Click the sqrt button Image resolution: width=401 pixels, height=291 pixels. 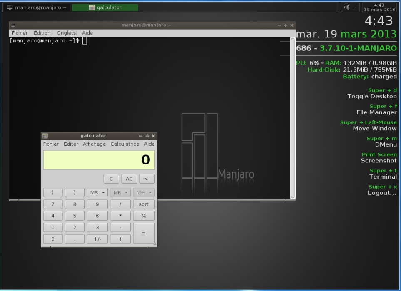(x=144, y=204)
